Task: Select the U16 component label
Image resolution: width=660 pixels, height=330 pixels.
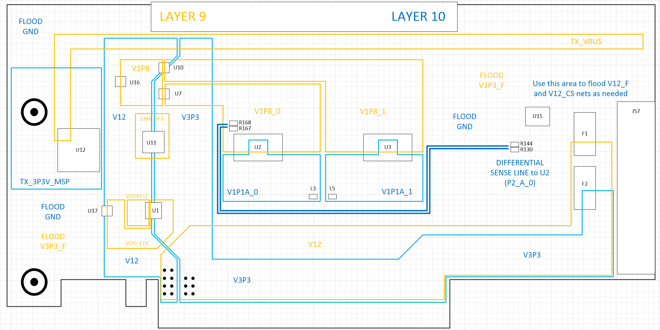Action: pos(135,83)
